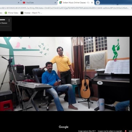Click the YouTube favicon in the tab
132x132 pixels.
click(24, 3)
